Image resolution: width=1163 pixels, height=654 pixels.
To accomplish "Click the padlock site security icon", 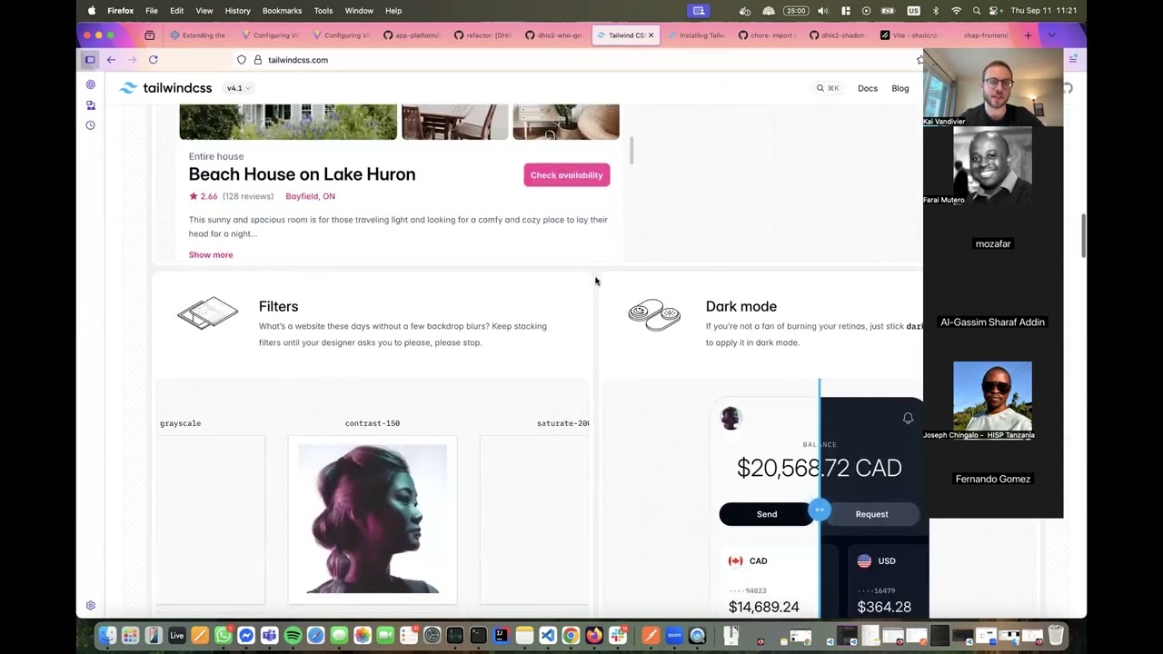I will pyautogui.click(x=258, y=60).
